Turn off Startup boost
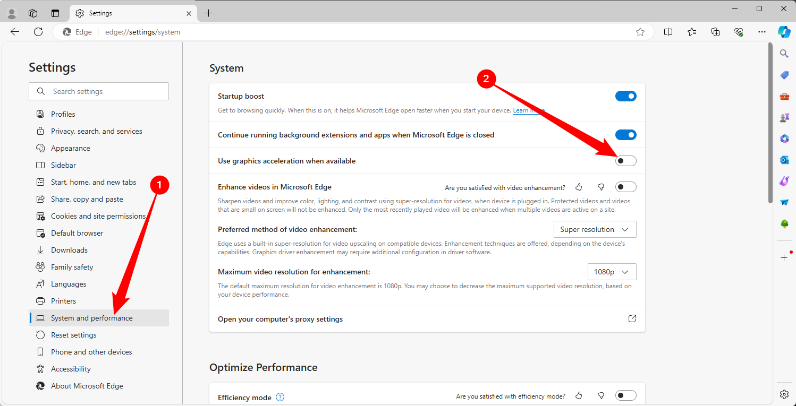796x406 pixels. 625,96
